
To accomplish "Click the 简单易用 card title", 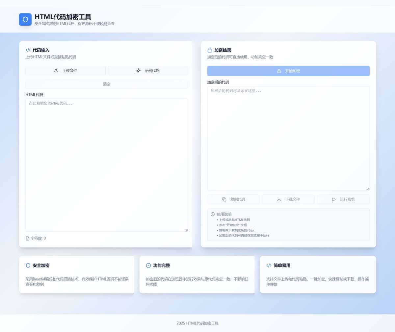I will 282,266.
